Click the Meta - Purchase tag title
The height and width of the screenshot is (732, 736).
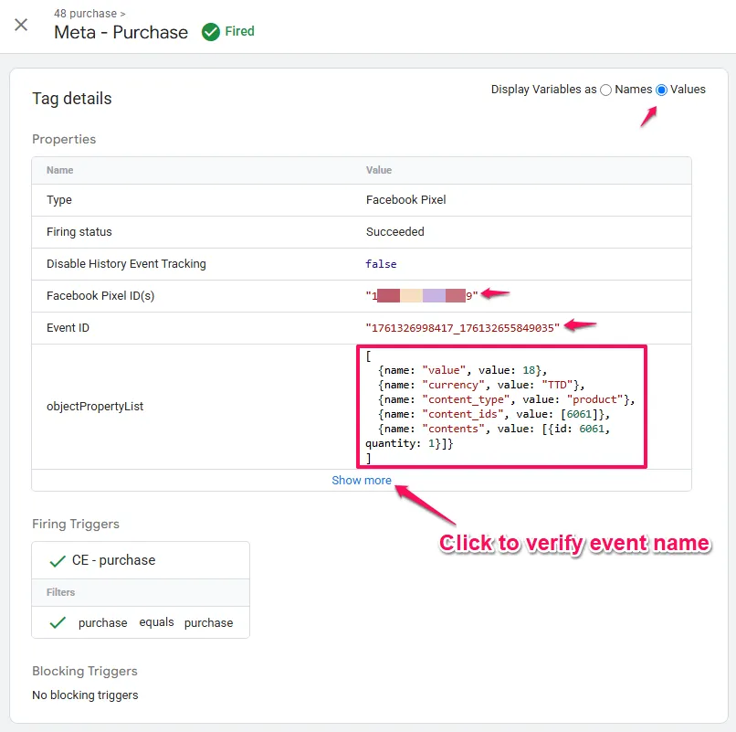coord(121,32)
